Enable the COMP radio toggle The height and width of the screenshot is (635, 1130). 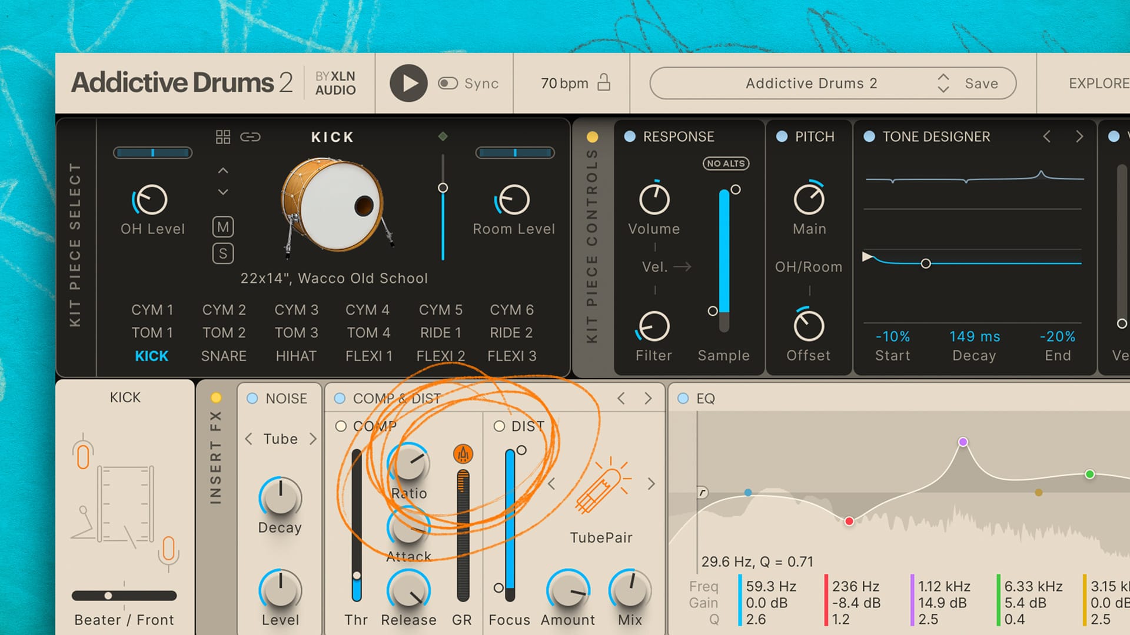click(341, 426)
